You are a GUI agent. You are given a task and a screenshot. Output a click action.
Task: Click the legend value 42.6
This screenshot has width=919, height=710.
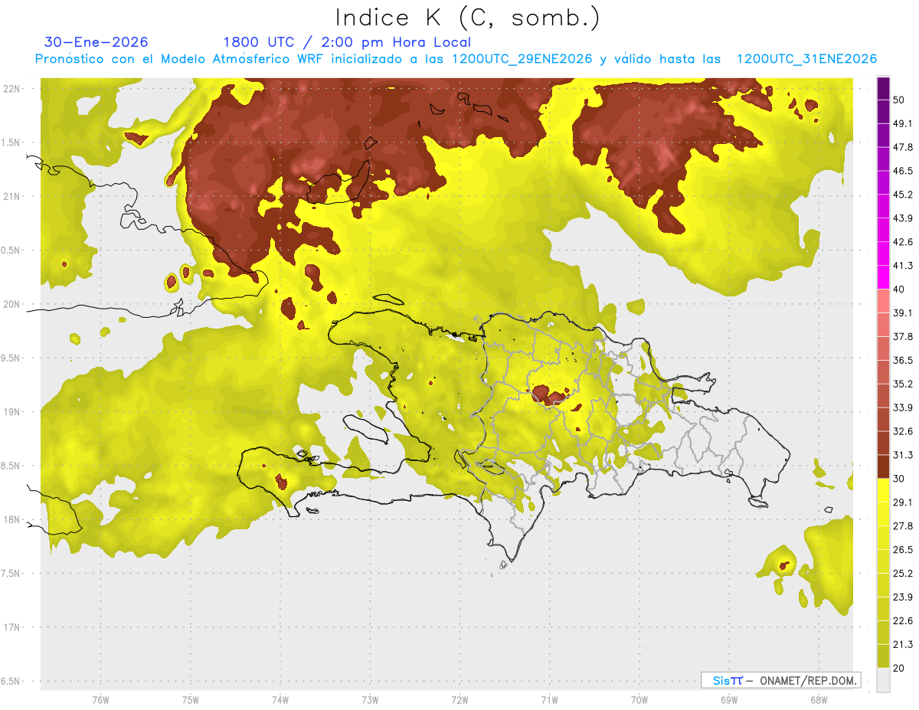point(903,242)
